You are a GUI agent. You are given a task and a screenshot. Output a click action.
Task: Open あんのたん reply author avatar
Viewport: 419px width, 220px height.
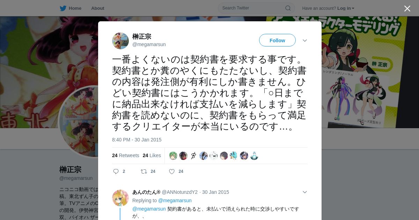click(120, 198)
